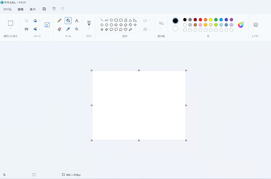The image size is (271, 179).
Task: Open the ファイル menu
Action: (7, 9)
